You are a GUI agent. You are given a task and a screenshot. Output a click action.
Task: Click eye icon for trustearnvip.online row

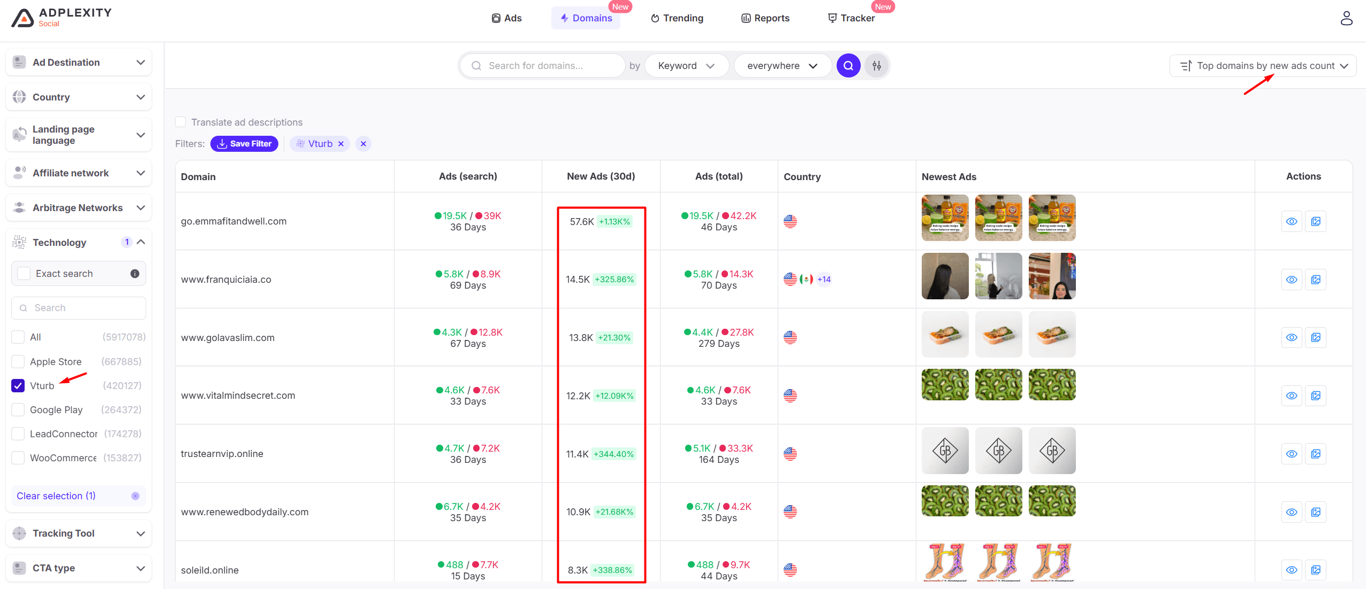[x=1292, y=454]
